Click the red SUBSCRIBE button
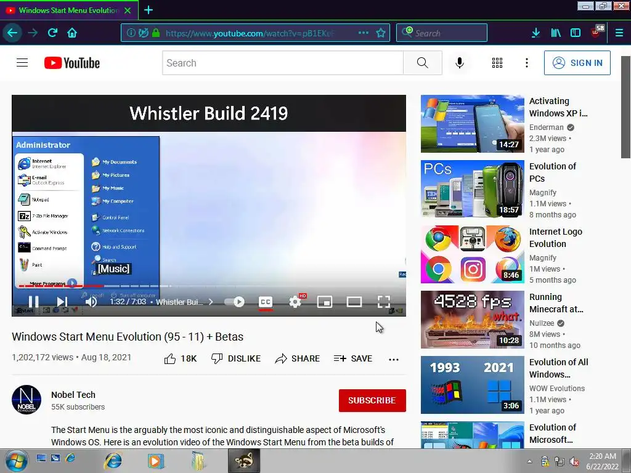This screenshot has width=631, height=473. pyautogui.click(x=372, y=400)
